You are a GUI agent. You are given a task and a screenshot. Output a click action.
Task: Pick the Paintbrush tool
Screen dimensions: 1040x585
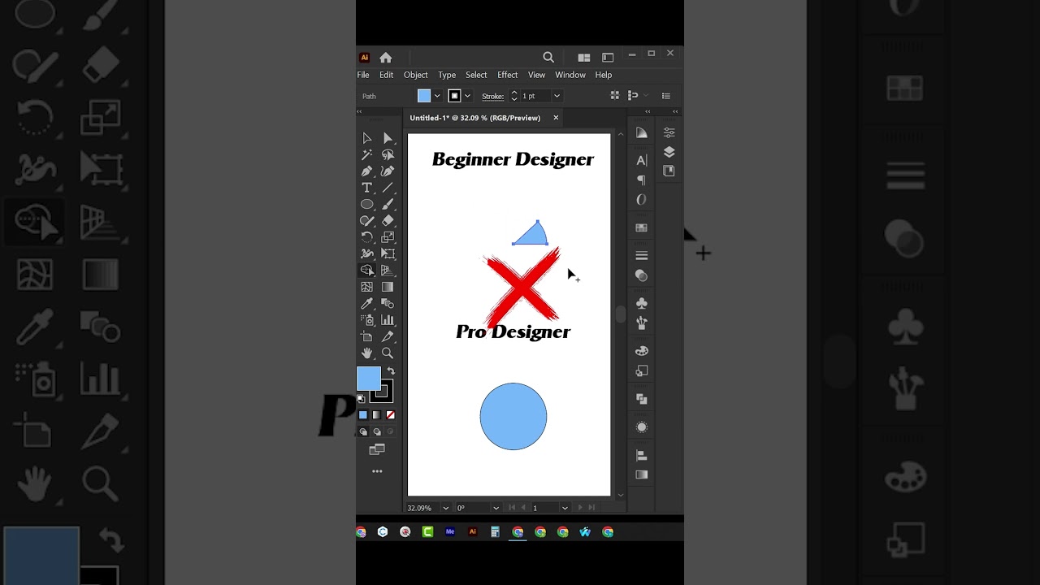coord(388,204)
